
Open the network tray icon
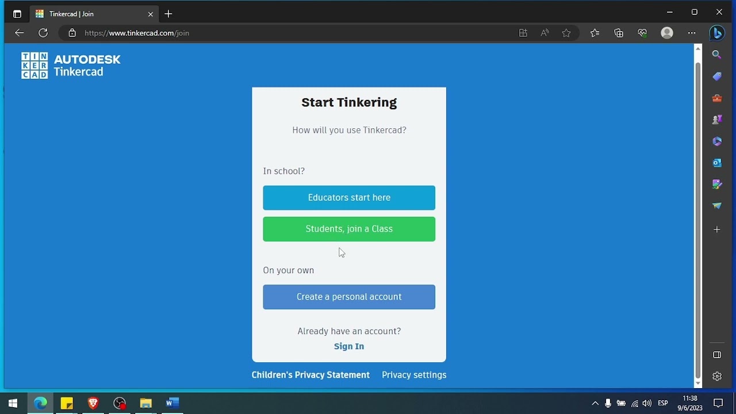pyautogui.click(x=635, y=403)
